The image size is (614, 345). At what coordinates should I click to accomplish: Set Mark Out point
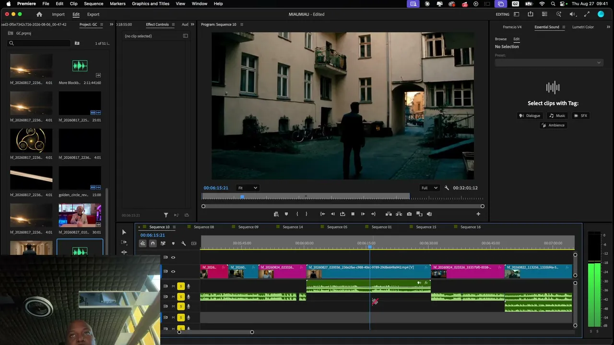pyautogui.click(x=307, y=214)
